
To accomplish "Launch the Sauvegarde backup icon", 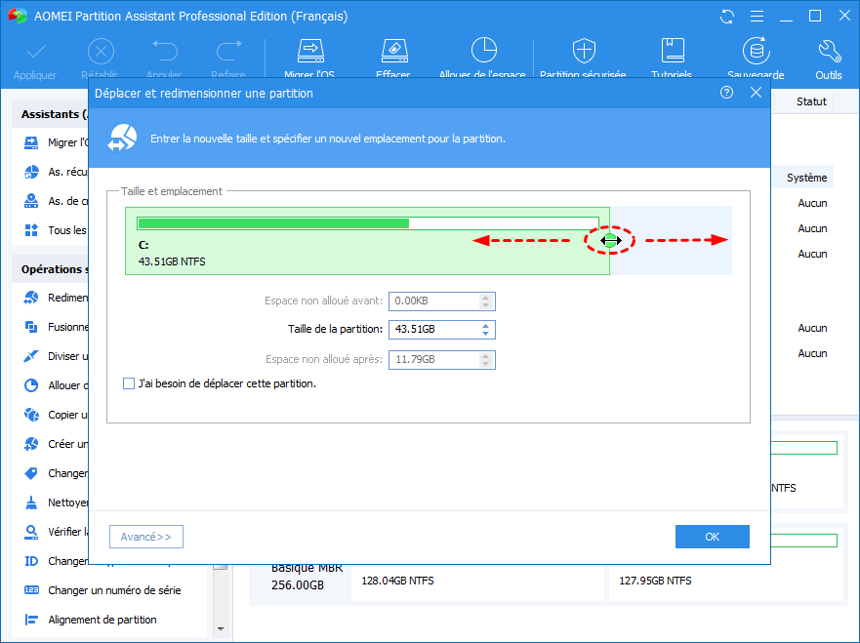I will click(757, 51).
